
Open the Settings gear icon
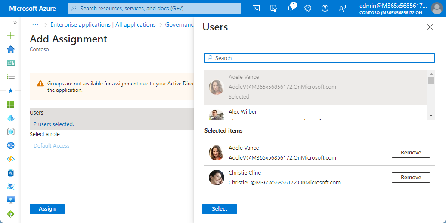[x=308, y=8]
